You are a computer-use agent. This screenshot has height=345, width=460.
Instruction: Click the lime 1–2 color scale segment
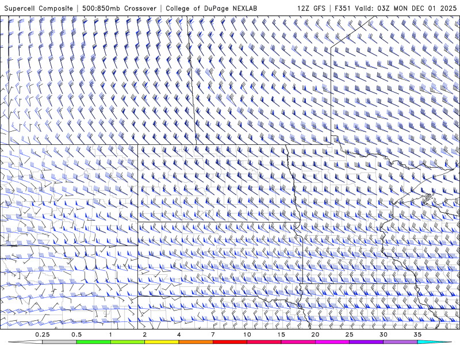128,342
